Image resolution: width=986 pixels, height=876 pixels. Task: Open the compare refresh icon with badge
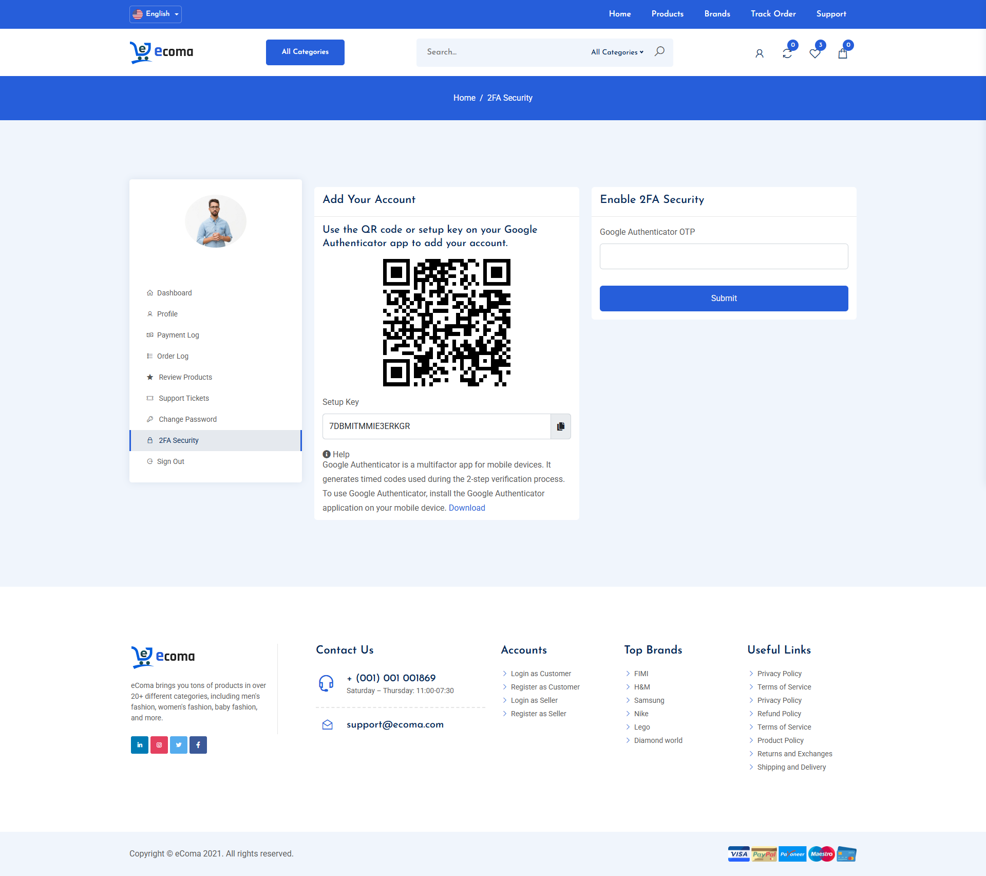[x=787, y=53]
